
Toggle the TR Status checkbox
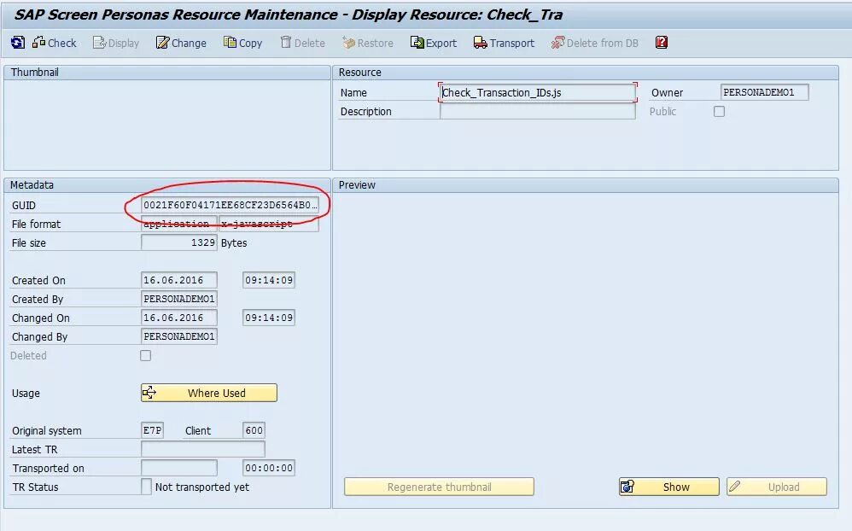[x=146, y=487]
